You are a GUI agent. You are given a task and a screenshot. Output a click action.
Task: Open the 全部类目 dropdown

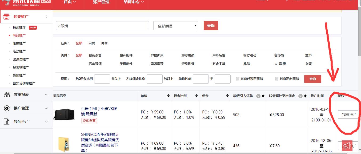[176, 25]
